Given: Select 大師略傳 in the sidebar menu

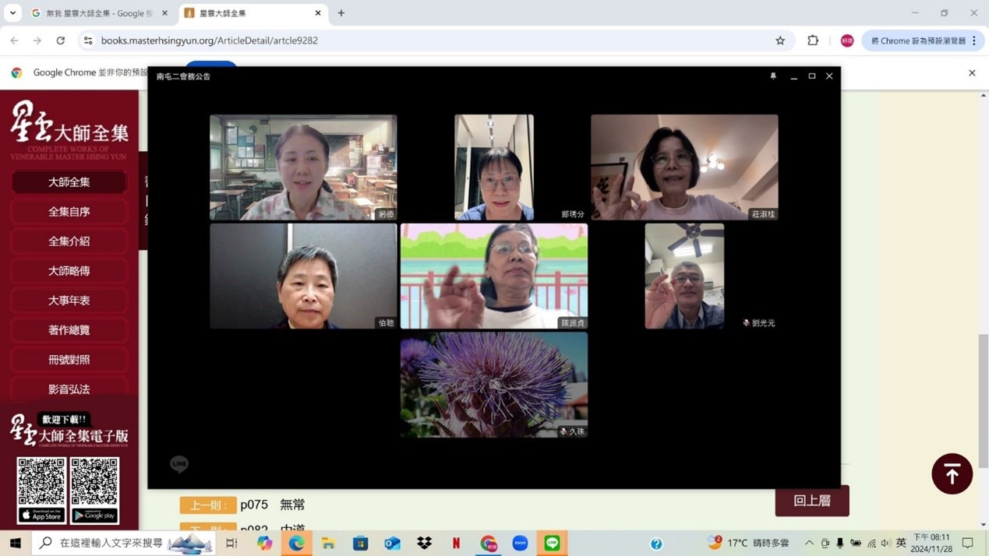Looking at the screenshot, I should tap(69, 271).
